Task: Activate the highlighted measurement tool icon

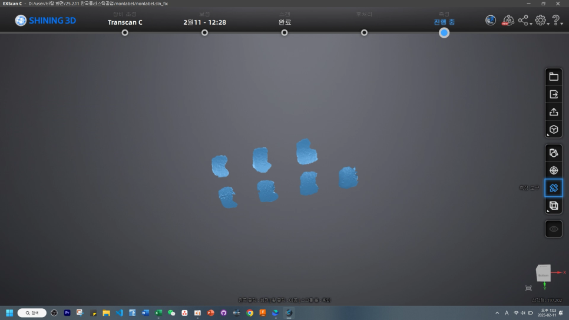Action: [x=554, y=188]
